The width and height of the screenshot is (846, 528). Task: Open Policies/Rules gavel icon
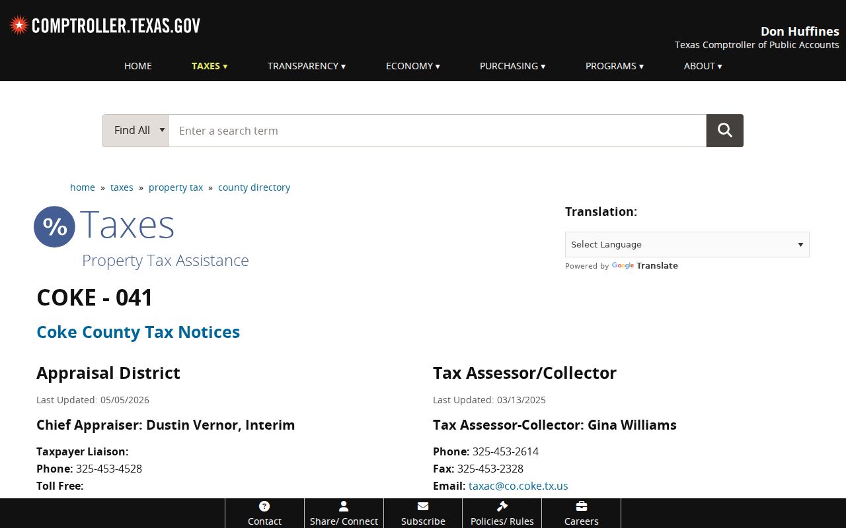pyautogui.click(x=502, y=506)
